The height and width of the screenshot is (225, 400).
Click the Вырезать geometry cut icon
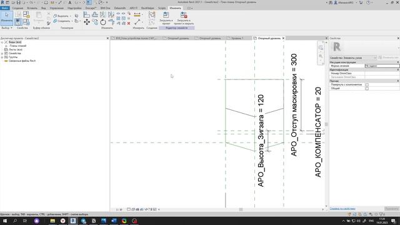[x=55, y=16]
